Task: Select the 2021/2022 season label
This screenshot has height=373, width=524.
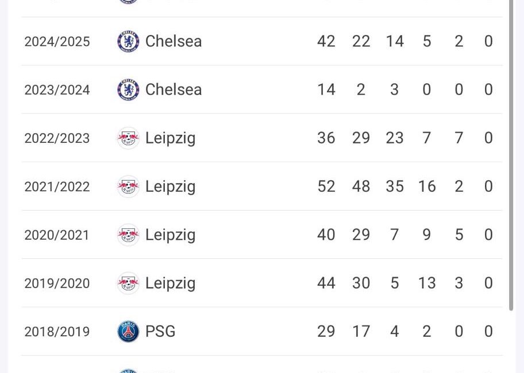Action: coord(57,187)
